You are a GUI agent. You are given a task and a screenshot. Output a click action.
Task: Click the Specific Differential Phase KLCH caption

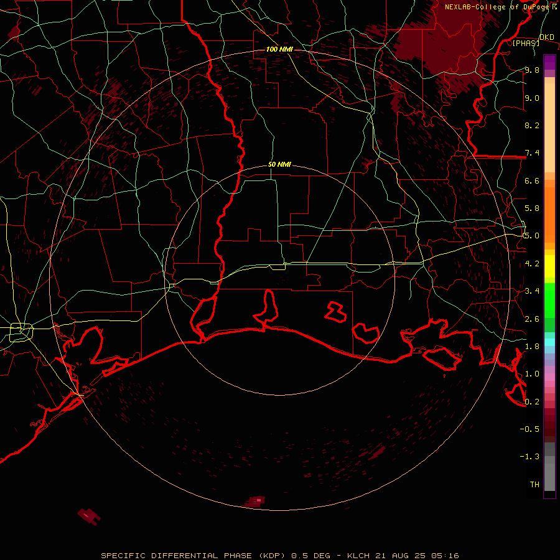click(279, 556)
